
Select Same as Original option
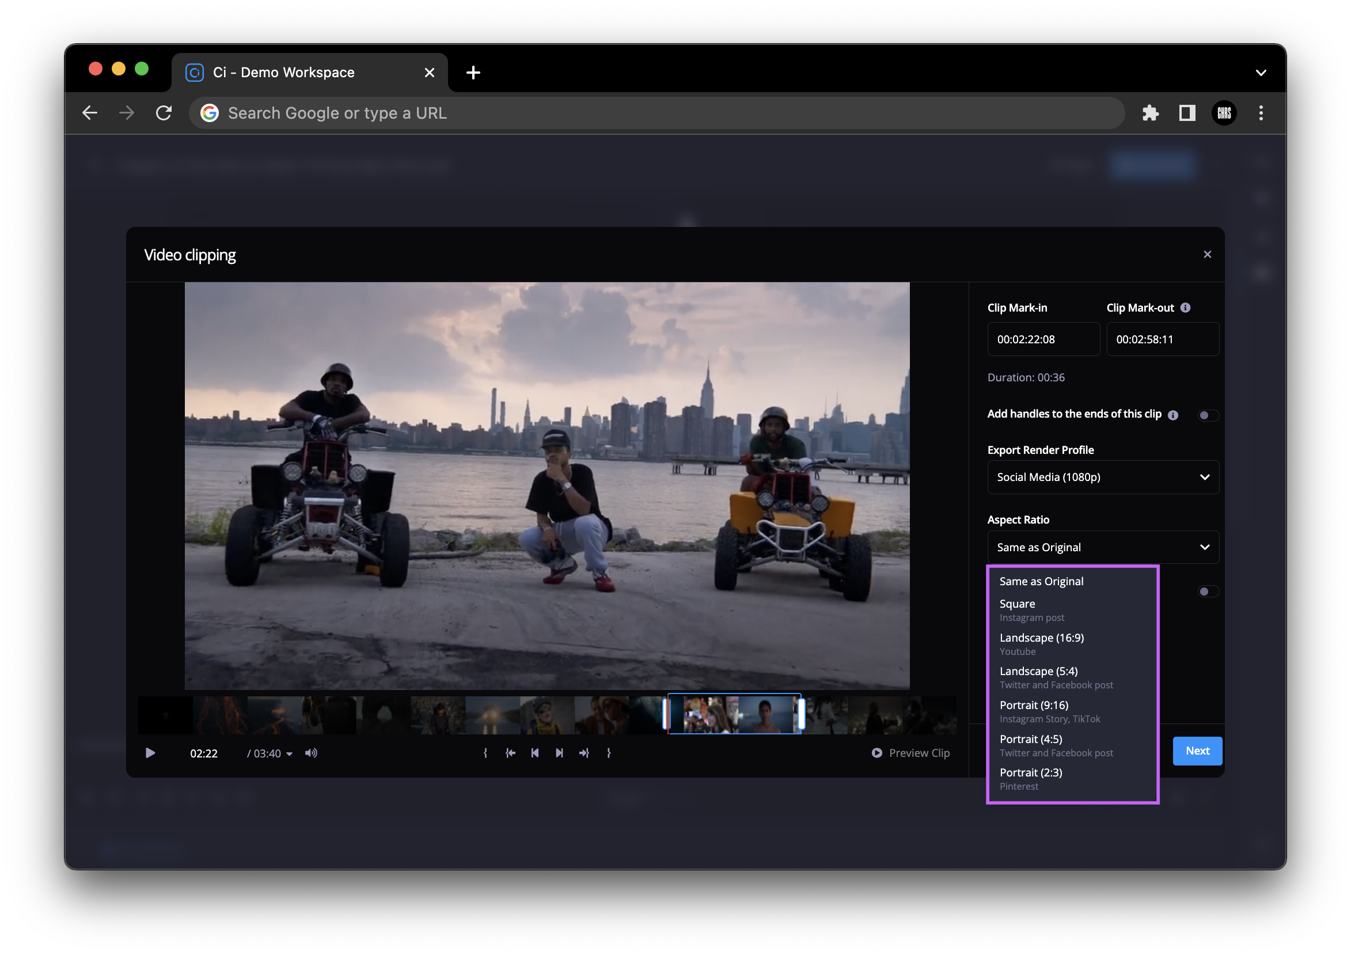(1072, 581)
